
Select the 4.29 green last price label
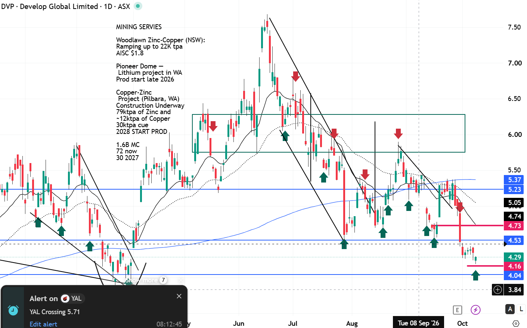[514, 257]
